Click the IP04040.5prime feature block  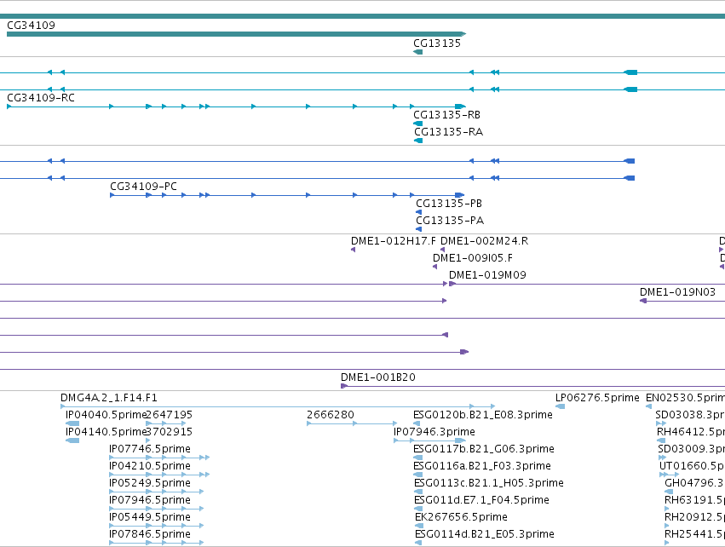click(72, 423)
